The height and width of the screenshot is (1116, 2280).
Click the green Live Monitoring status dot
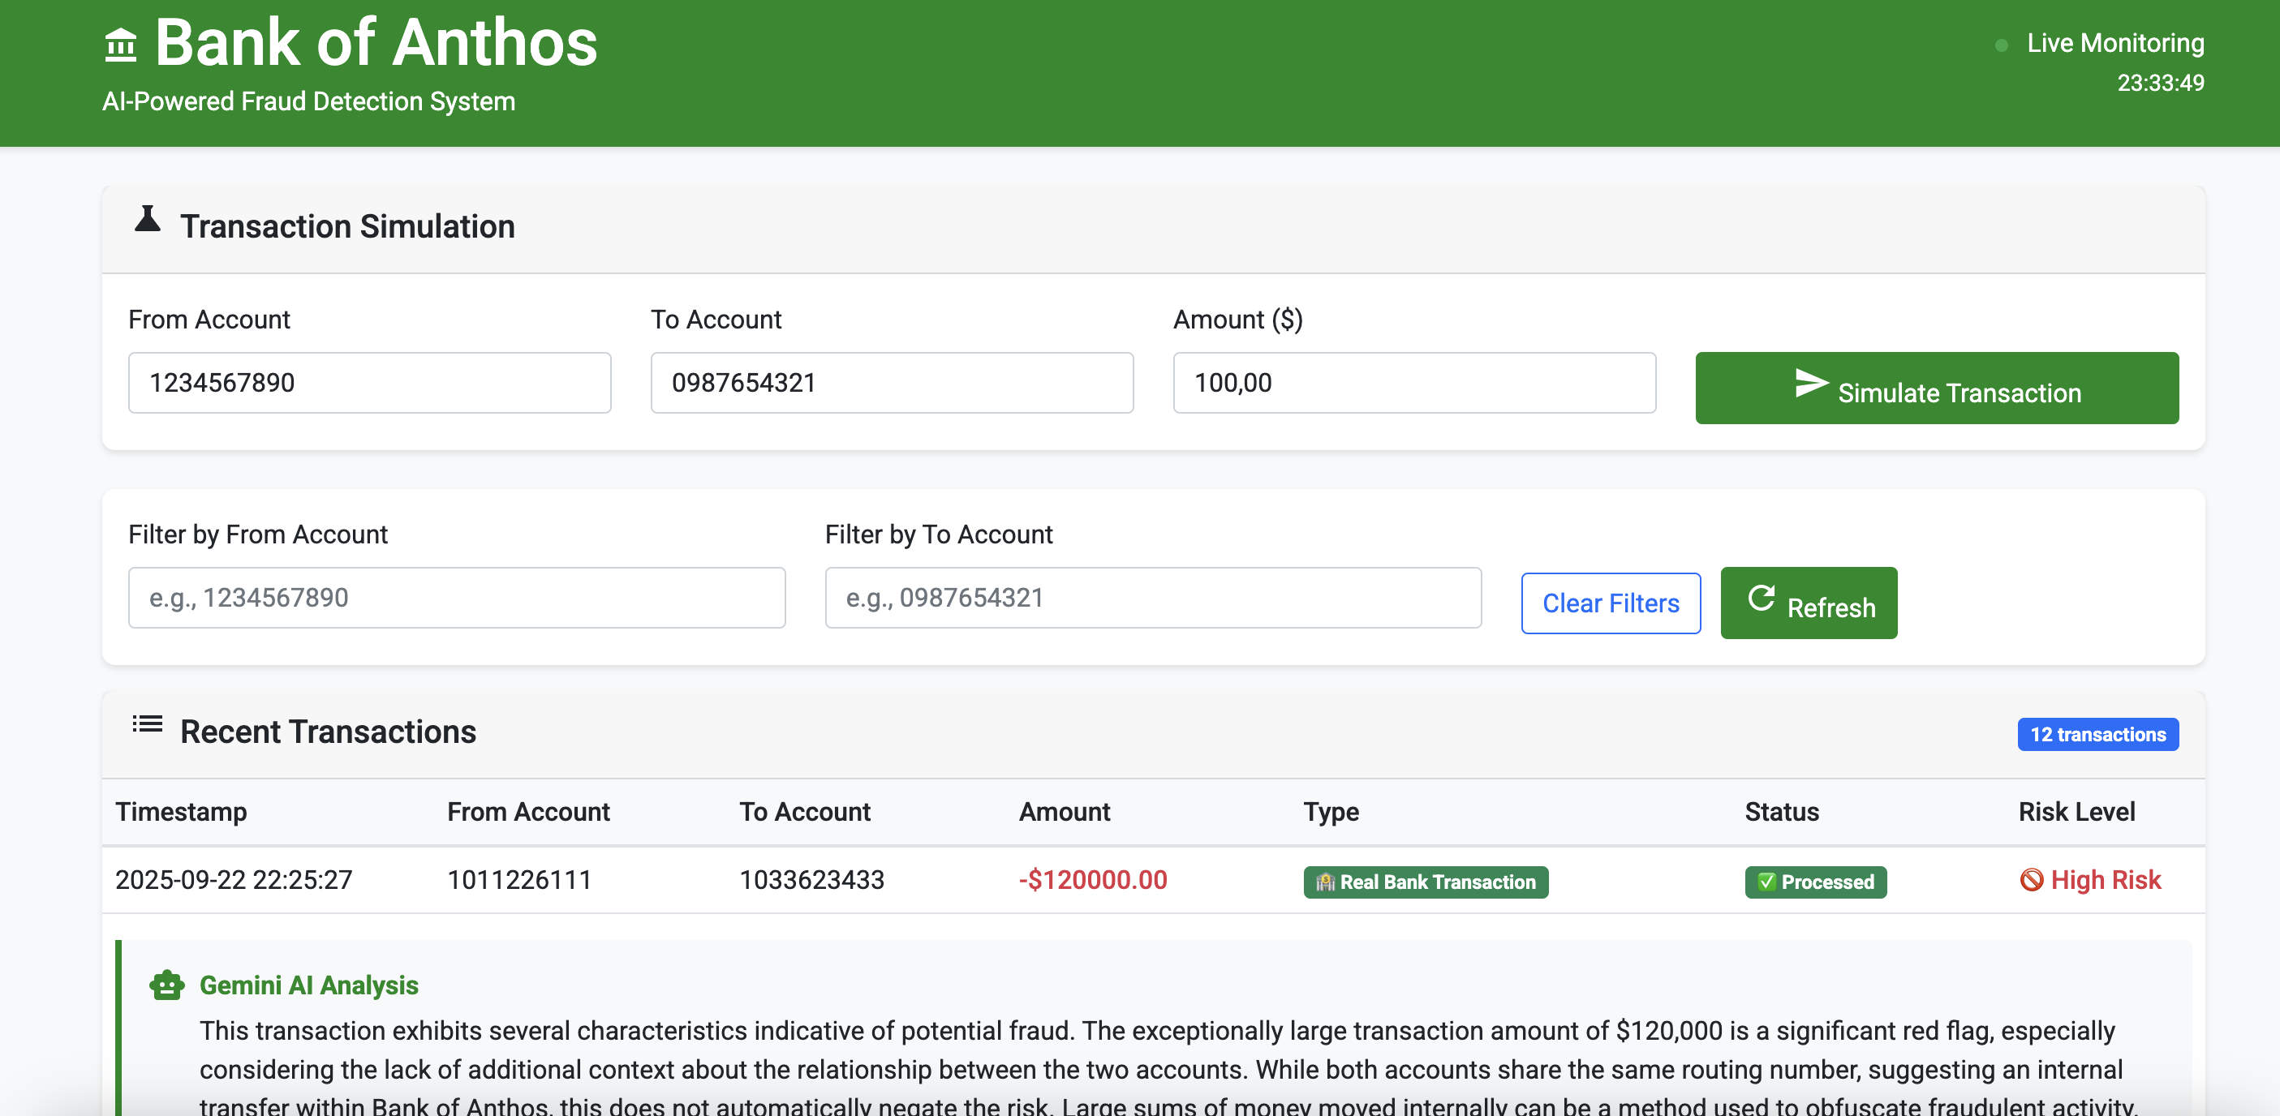[x=2001, y=45]
